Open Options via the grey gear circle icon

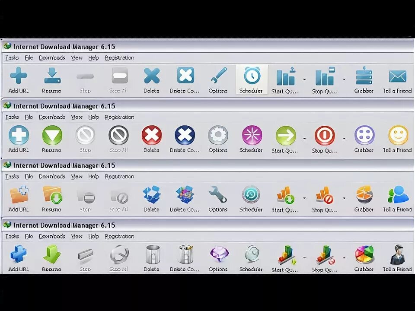click(218, 135)
